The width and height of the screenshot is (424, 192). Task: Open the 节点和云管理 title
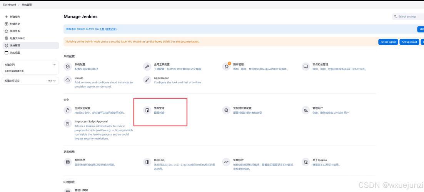tap(321, 65)
